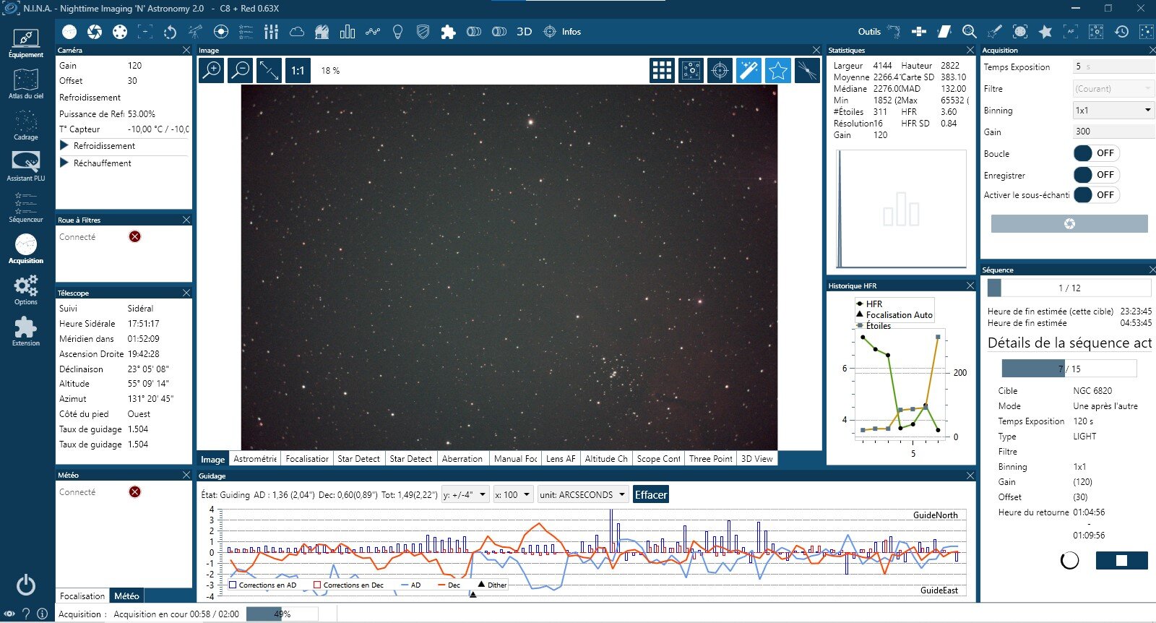The image size is (1156, 623).
Task: Click the acquisition progress bar at 49%
Action: [282, 614]
